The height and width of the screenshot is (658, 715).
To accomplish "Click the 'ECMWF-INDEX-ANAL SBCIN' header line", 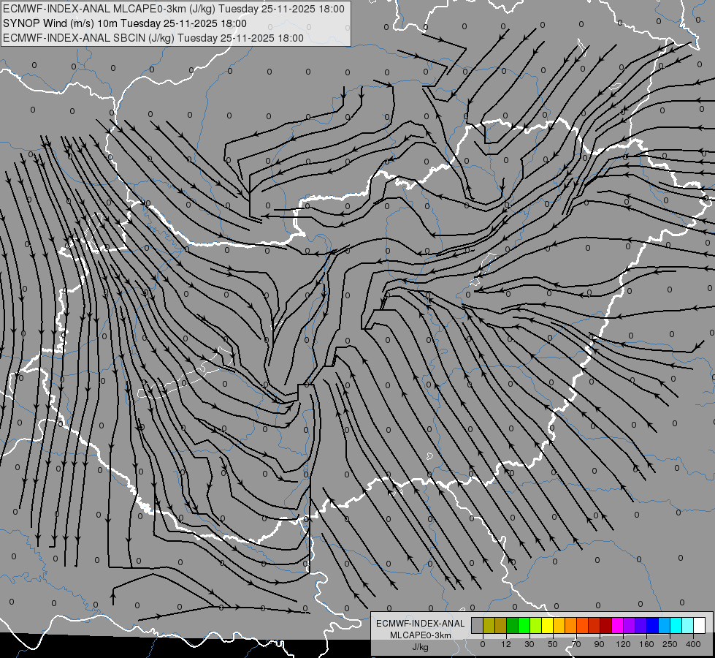I will click(x=153, y=38).
